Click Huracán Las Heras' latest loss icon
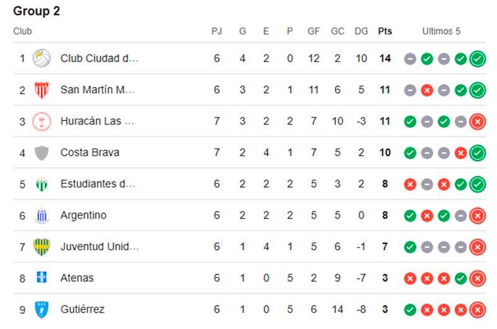497x329 pixels. tap(478, 122)
